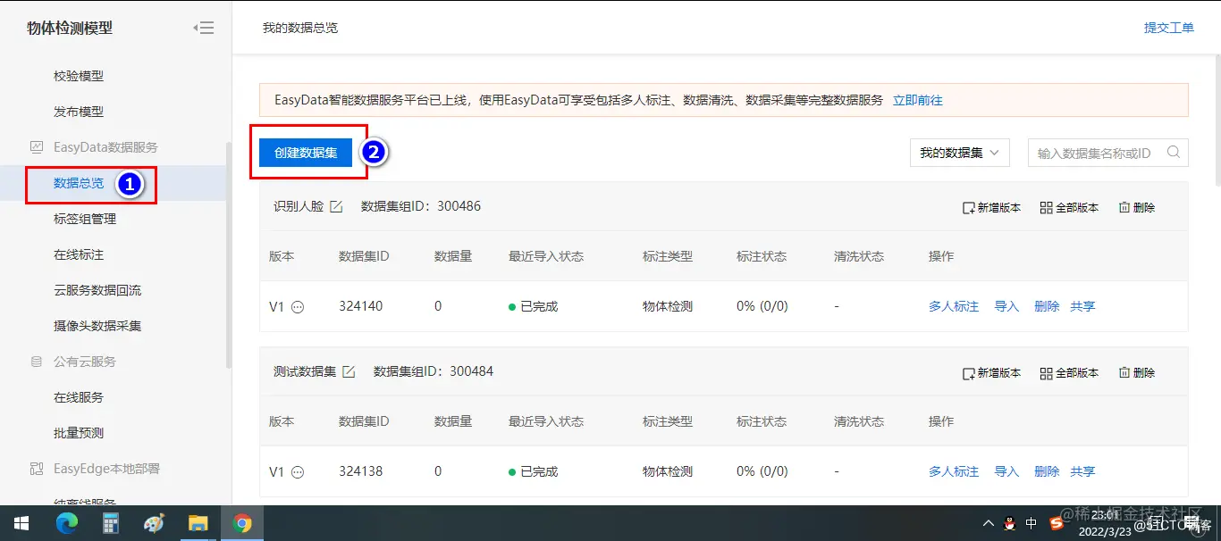Viewport: 1221px width, 541px height.
Task: Open the 我的数据集 dropdown filter
Action: 960,153
